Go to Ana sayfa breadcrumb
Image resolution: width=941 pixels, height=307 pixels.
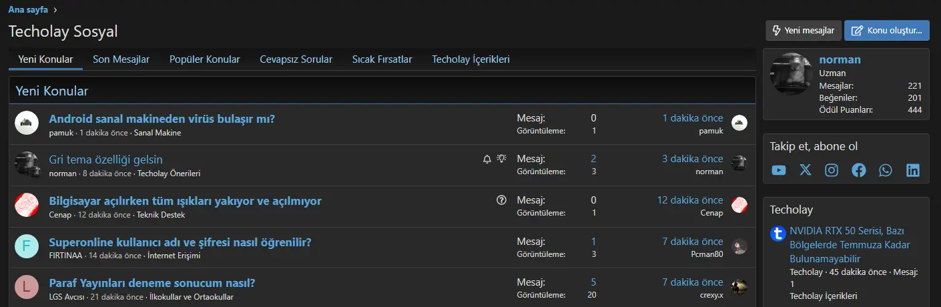tap(28, 9)
